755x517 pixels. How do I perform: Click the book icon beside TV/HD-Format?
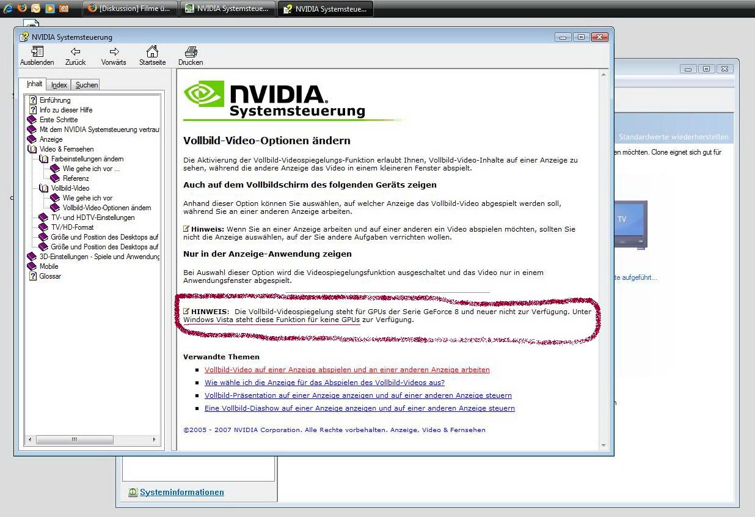pos(43,227)
